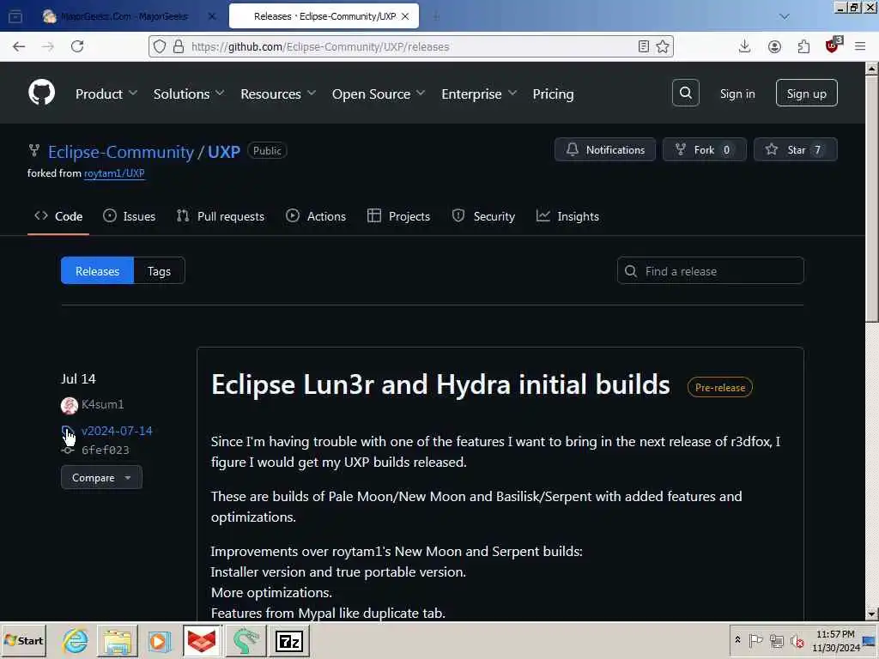The image size is (879, 659).
Task: Click the action center flag tray icon
Action: tap(755, 640)
